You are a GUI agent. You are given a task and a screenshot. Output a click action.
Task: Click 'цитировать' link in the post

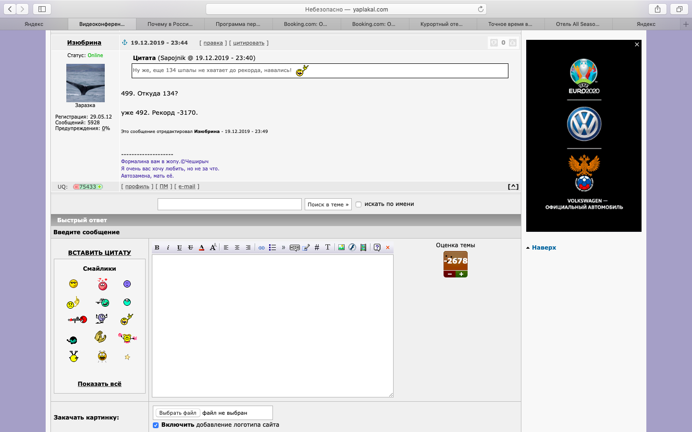(248, 43)
